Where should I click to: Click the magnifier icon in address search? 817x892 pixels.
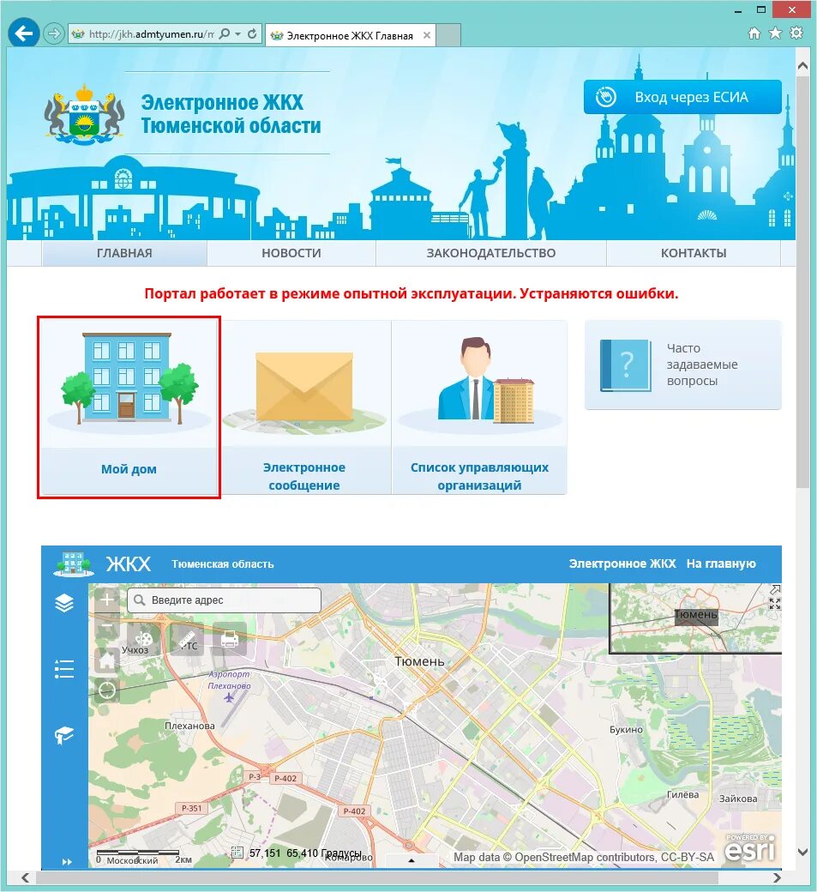[139, 600]
